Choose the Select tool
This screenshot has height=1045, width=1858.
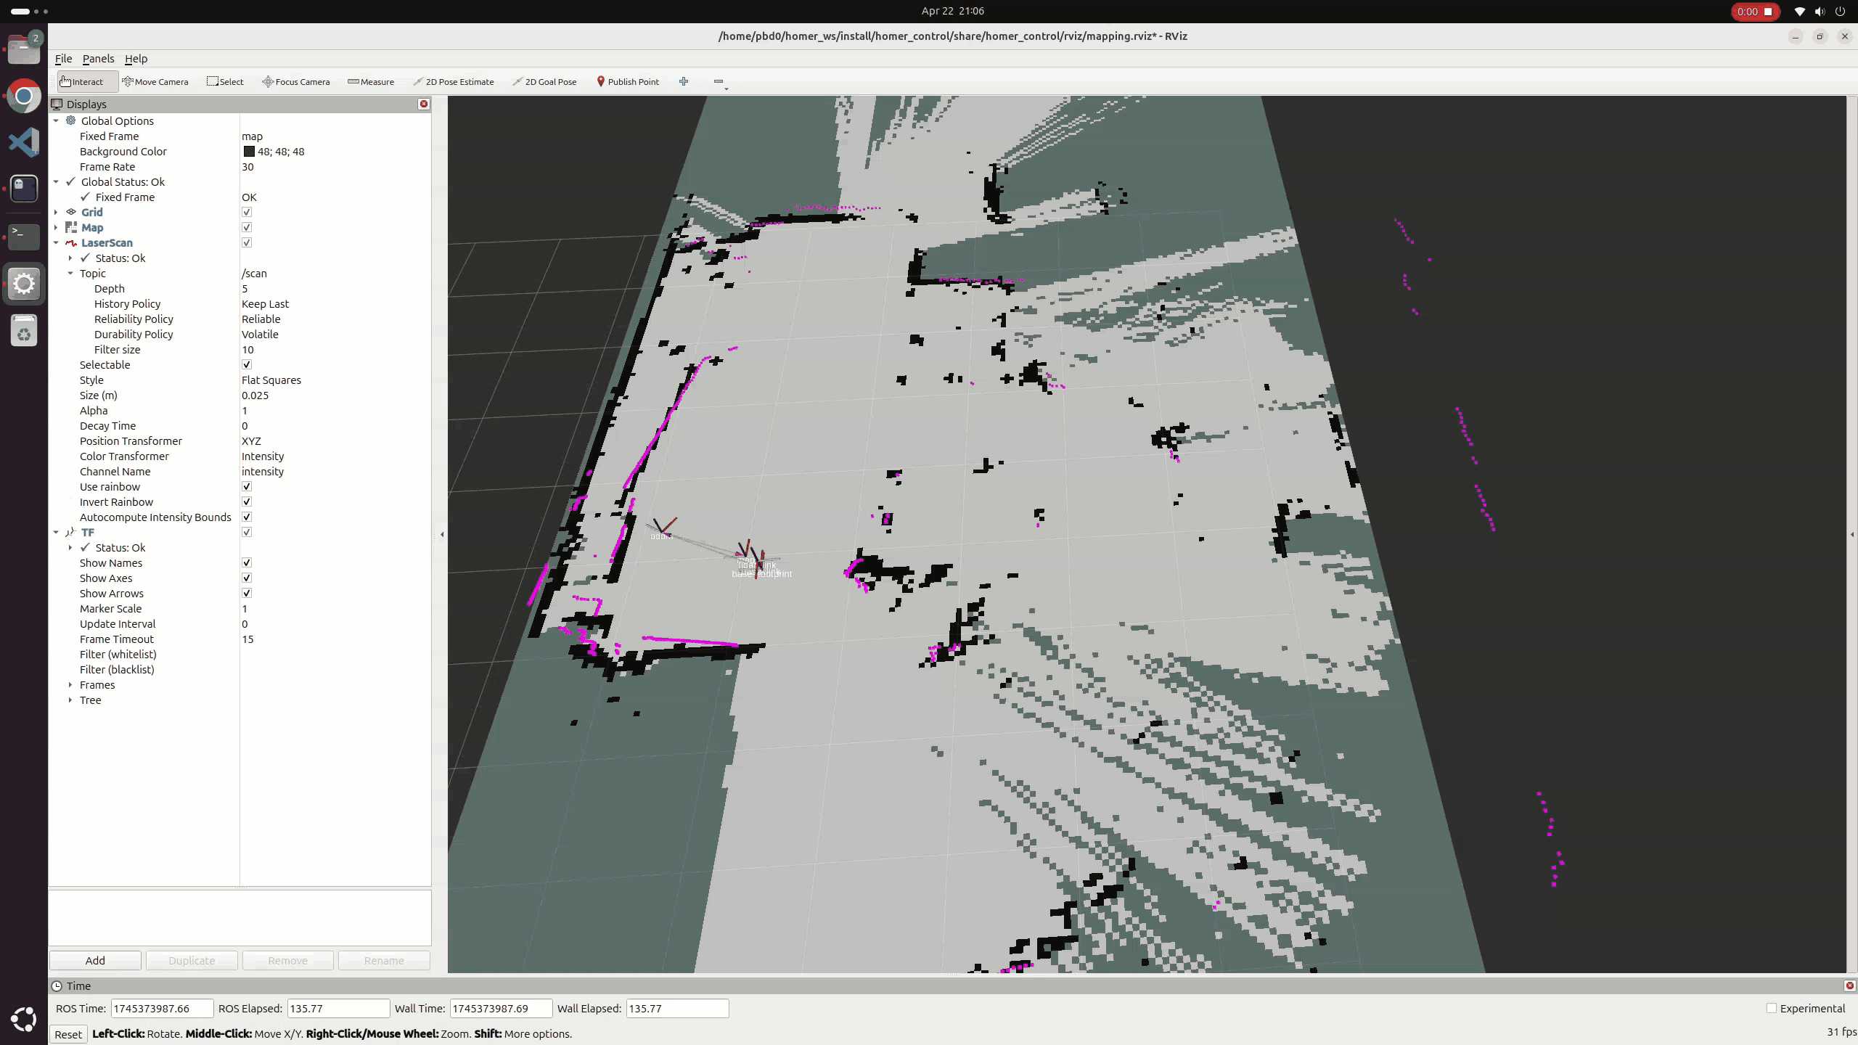(x=225, y=81)
